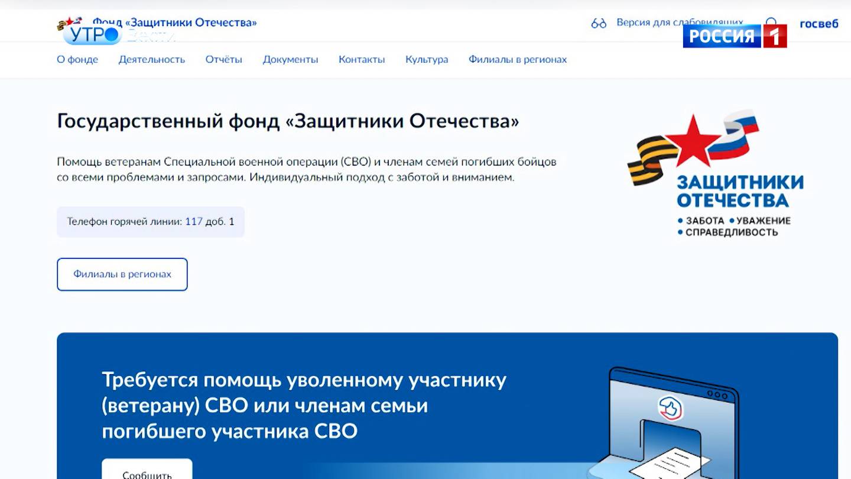Click the glasses accessibility icon
This screenshot has width=851, height=479.
pyautogui.click(x=599, y=23)
